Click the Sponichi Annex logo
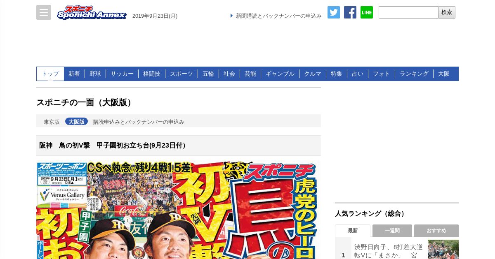The height and width of the screenshot is (259, 495). pyautogui.click(x=92, y=13)
